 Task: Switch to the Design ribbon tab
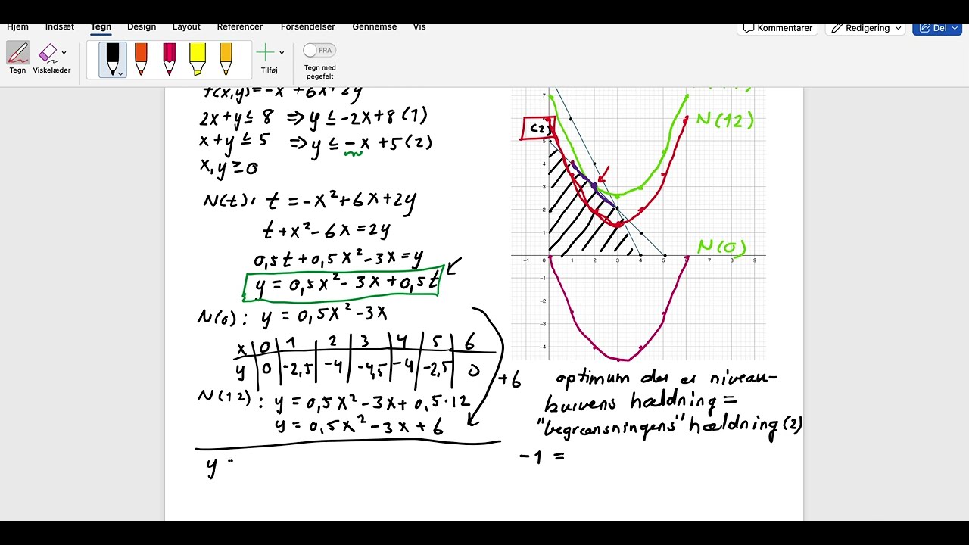point(142,27)
